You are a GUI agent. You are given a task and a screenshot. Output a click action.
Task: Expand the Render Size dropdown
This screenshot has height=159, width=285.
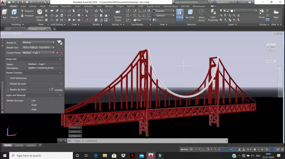coord(53,48)
